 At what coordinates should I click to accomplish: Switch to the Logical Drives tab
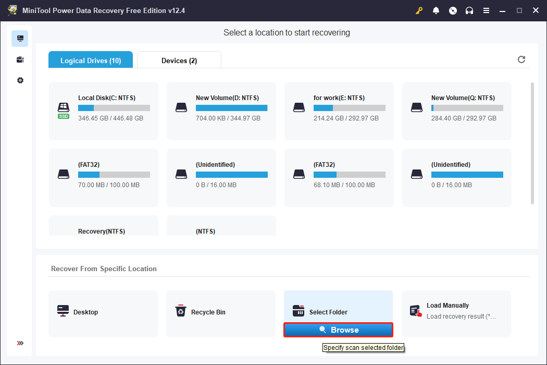point(90,59)
